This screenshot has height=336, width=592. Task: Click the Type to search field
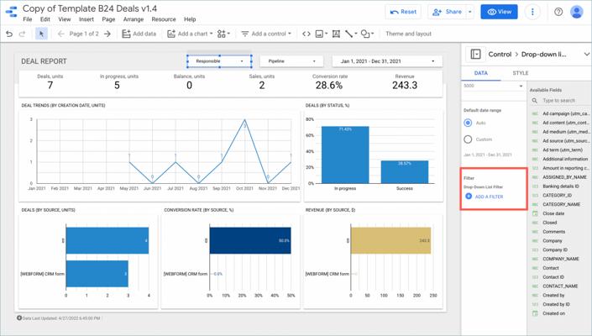tap(563, 101)
